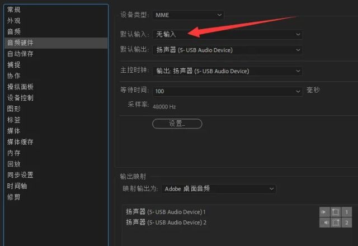Select 常规 in the preferences list
This screenshot has width=358, height=246.
click(x=56, y=10)
